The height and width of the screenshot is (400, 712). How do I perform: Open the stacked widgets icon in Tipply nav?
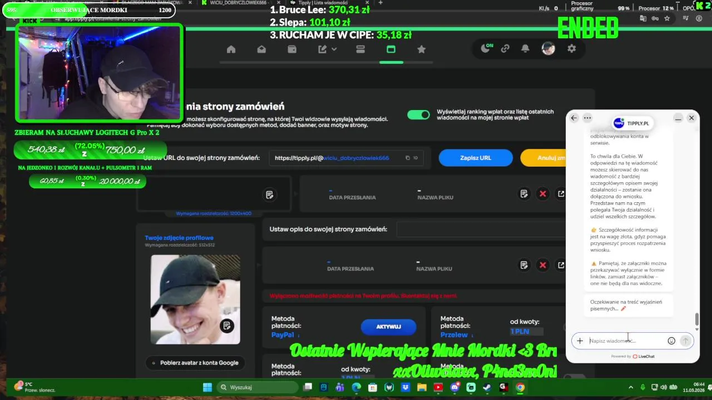click(360, 49)
